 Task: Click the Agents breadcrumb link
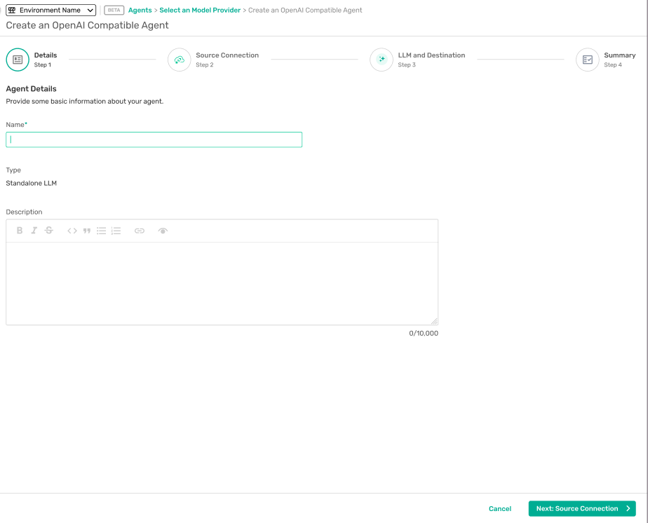pos(140,11)
